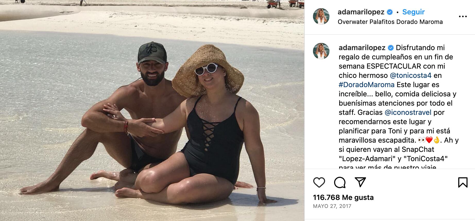This screenshot has height=221, width=475.
Task: Open the three-dot more options menu
Action: [x=463, y=16]
